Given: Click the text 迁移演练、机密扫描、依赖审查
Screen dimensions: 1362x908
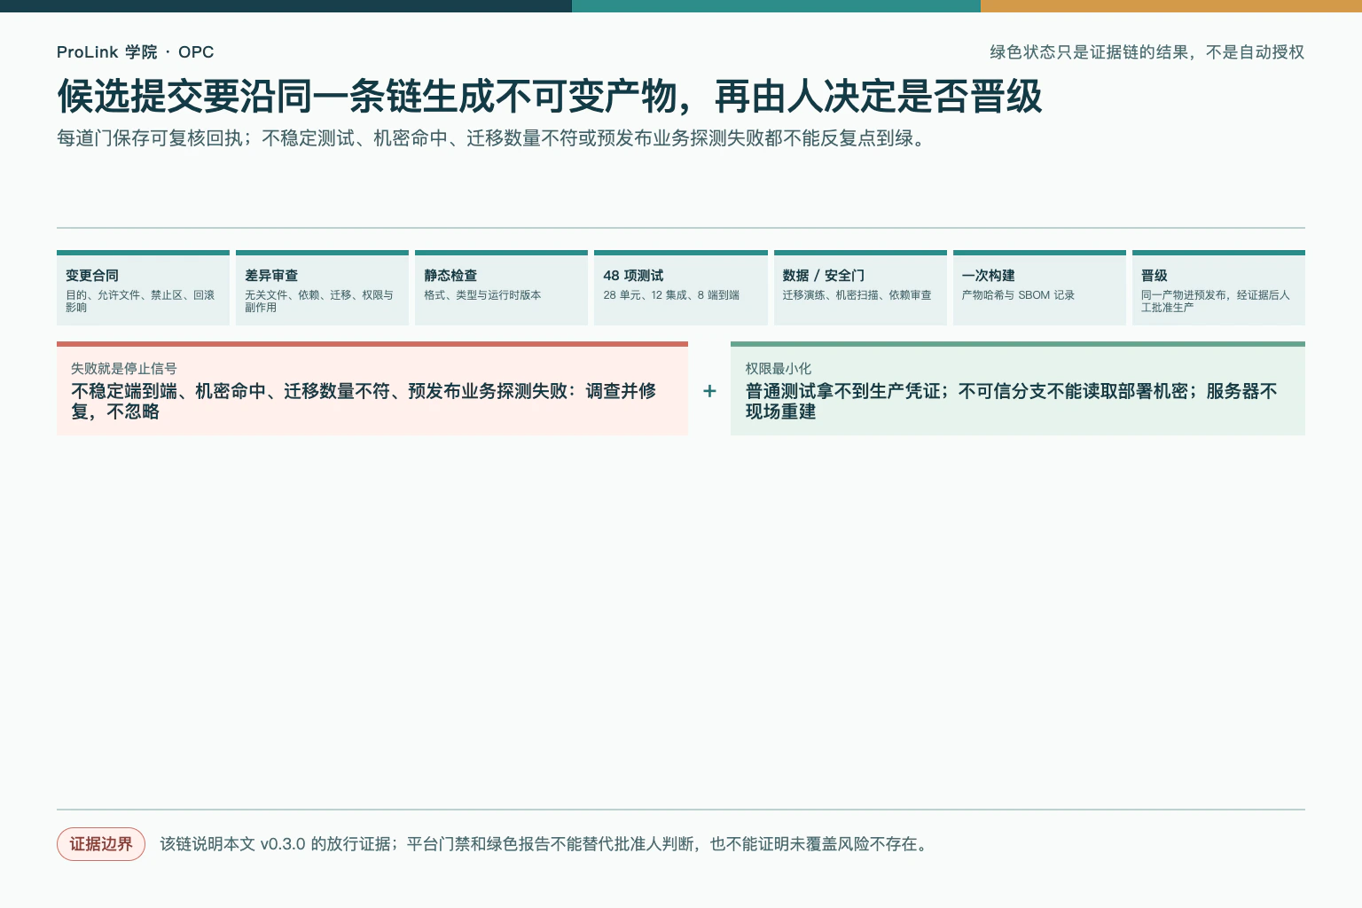Looking at the screenshot, I should click(857, 295).
